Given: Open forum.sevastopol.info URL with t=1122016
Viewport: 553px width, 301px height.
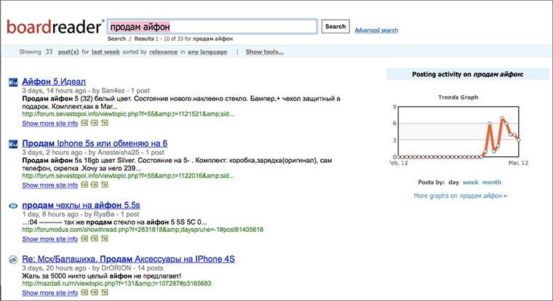Looking at the screenshot, I should 128,175.
